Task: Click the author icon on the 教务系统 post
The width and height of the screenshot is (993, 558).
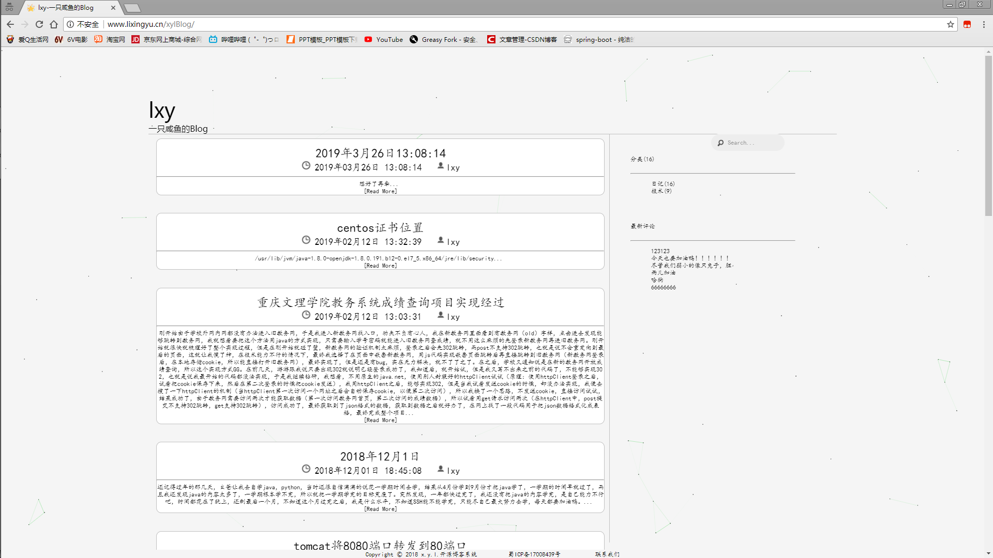Action: tap(441, 315)
